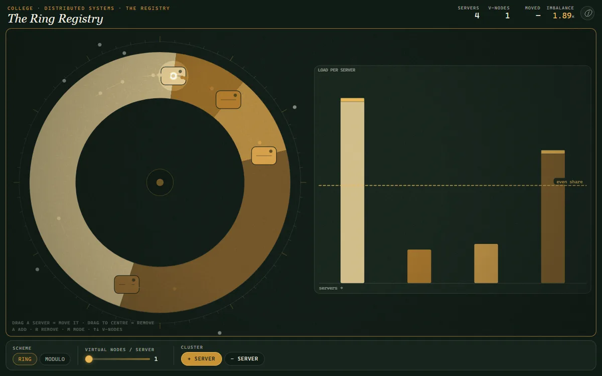Select the dark orange server card on ring

pos(228,100)
